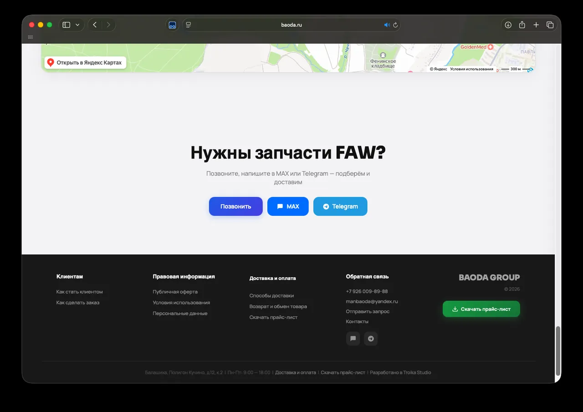Click the © 2026 copyright text
This screenshot has width=583, height=412.
coord(512,289)
